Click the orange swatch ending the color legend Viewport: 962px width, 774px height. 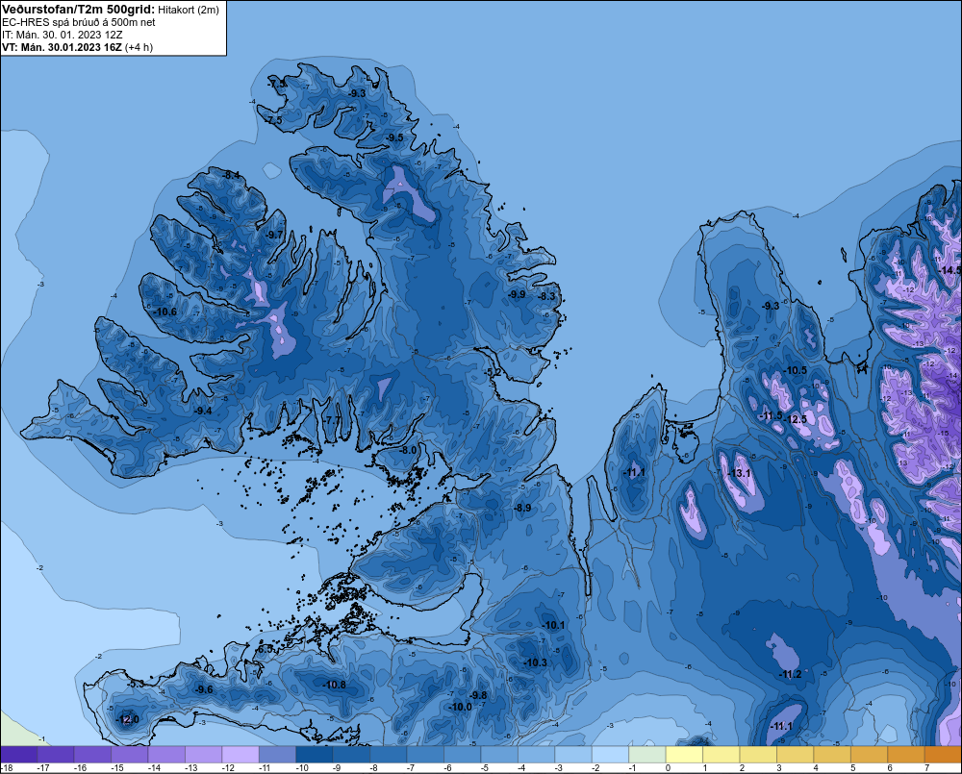(x=943, y=754)
